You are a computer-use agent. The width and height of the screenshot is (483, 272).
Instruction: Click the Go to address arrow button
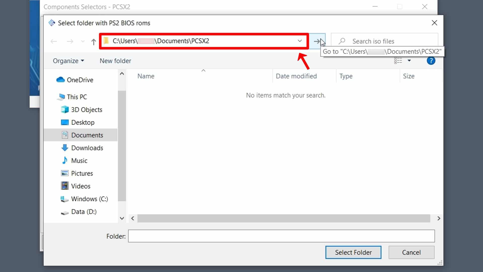[317, 41]
